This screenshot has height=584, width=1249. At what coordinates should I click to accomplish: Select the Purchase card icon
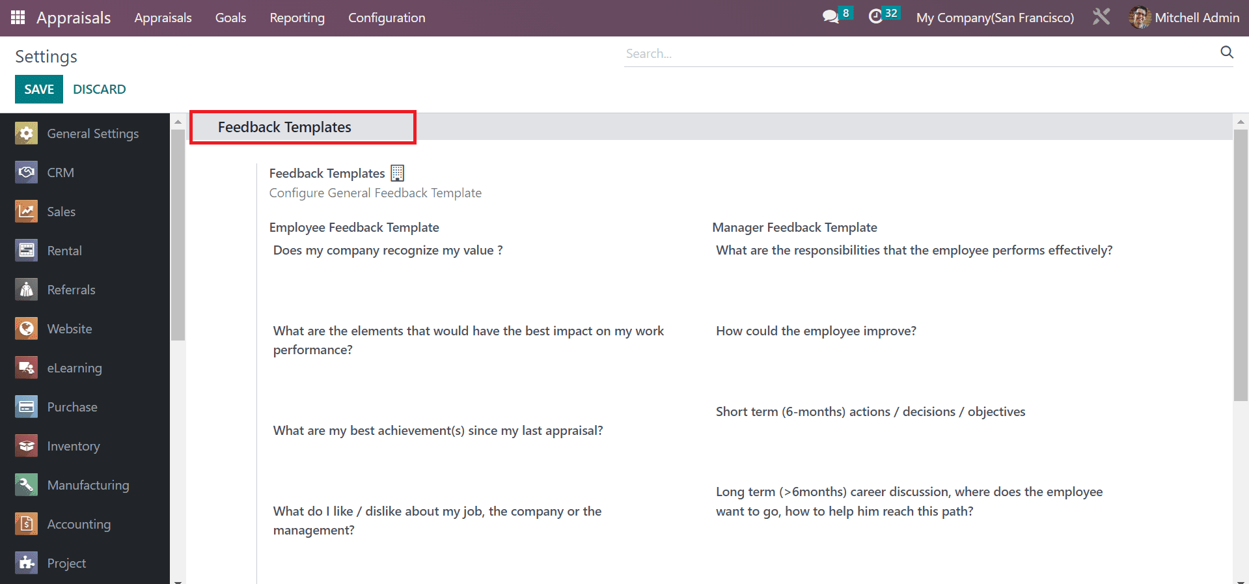pyautogui.click(x=27, y=407)
